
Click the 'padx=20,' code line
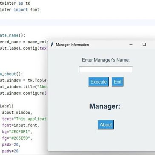coord(11,145)
